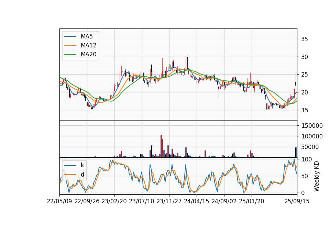330x237 pixels.
Task: Click the tallest volume bar above 100000
Action: (x=161, y=146)
